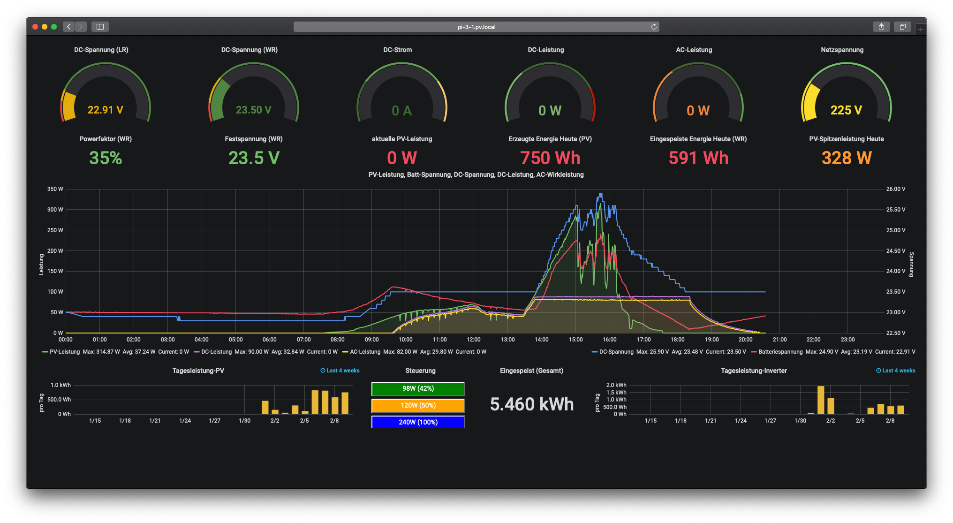Click the clock icon beside Tagesleistung-Inverter range
The width and height of the screenshot is (953, 523).
(878, 371)
